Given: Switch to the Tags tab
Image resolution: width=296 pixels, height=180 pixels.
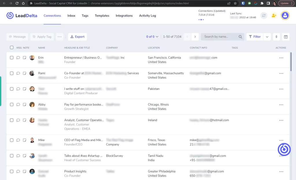Looking at the screenshot, I should pos(85,16).
